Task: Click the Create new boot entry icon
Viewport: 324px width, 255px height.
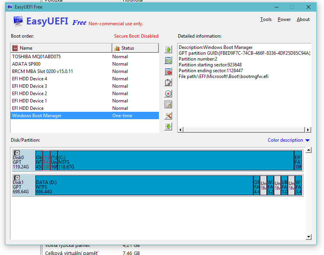Action: click(168, 60)
